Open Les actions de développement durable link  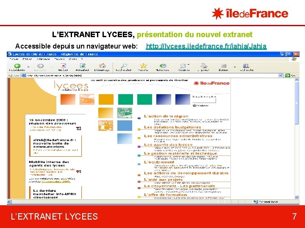coord(186,173)
